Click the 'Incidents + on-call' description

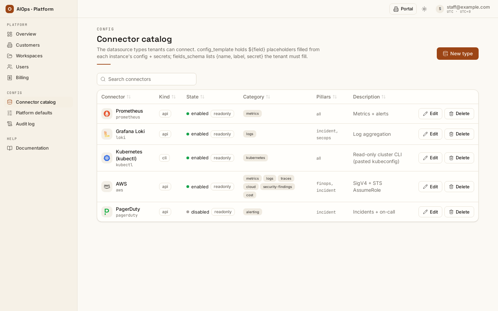point(374,212)
